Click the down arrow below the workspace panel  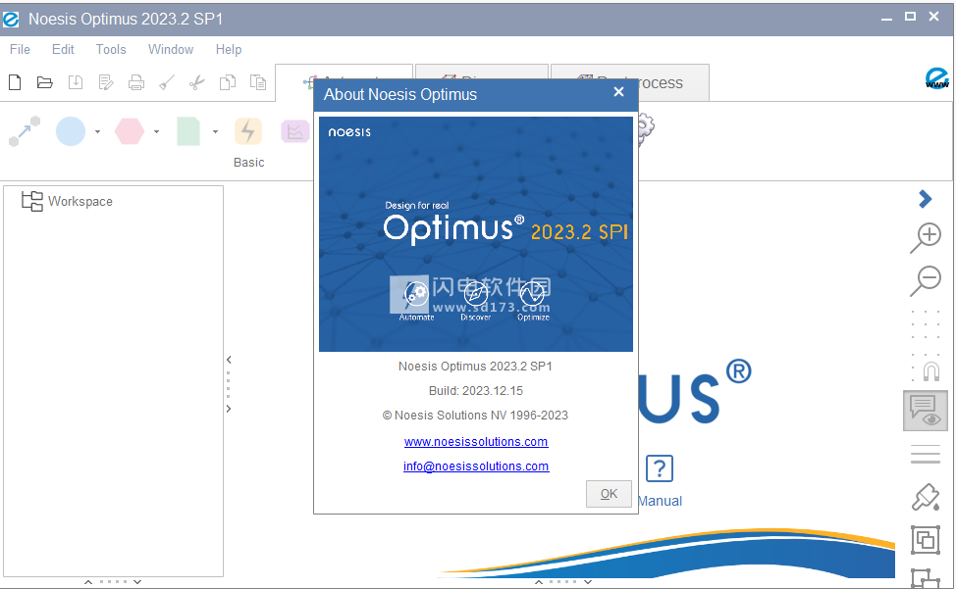point(137,582)
